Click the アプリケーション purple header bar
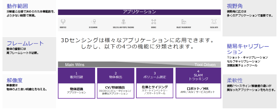Image resolution: width=277 pixels, height=112 pixels. click(139, 12)
